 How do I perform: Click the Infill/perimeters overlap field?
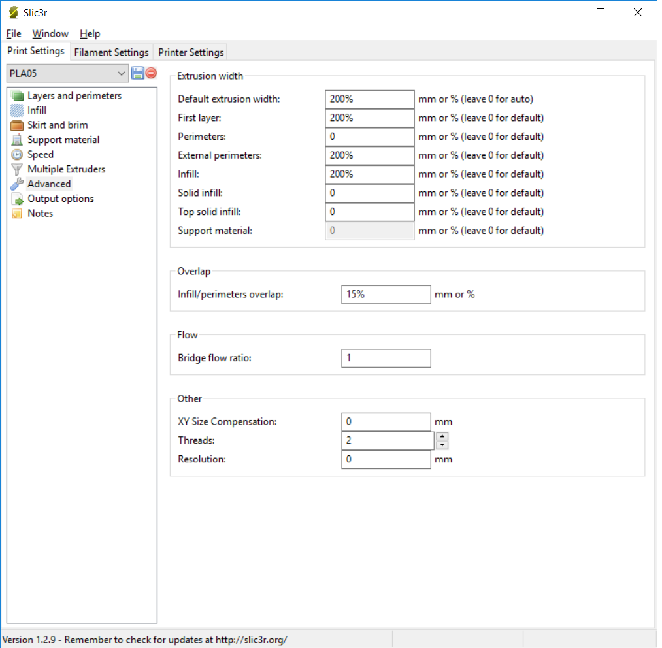point(386,295)
